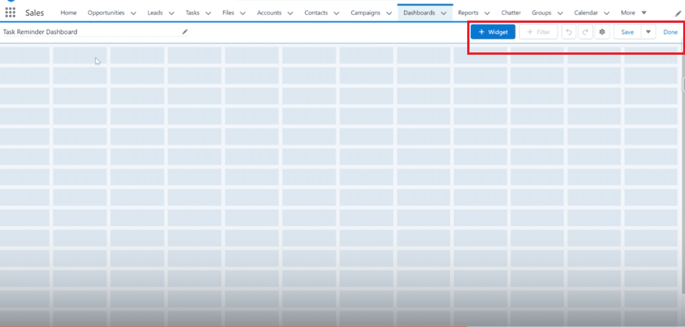Click the vertical scrollbar on the right
This screenshot has height=327, width=685.
coord(683,84)
